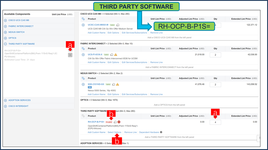Edit Services/Subscriptions for UCS-FI-6536-X
Screen dimensions: 268x150
[135, 62]
